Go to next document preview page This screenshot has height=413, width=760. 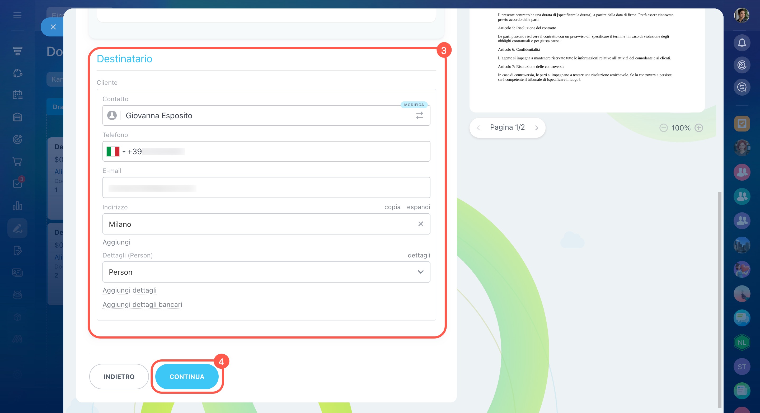click(536, 128)
